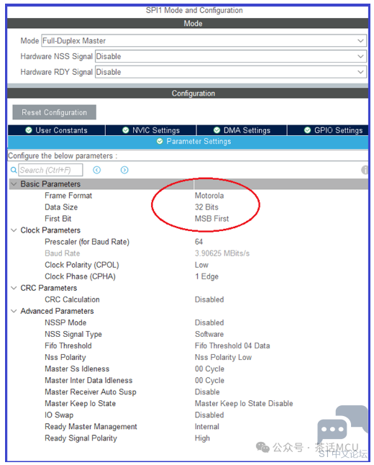The width and height of the screenshot is (374, 465).
Task: Click the Reset Configuration button
Action: (x=54, y=112)
